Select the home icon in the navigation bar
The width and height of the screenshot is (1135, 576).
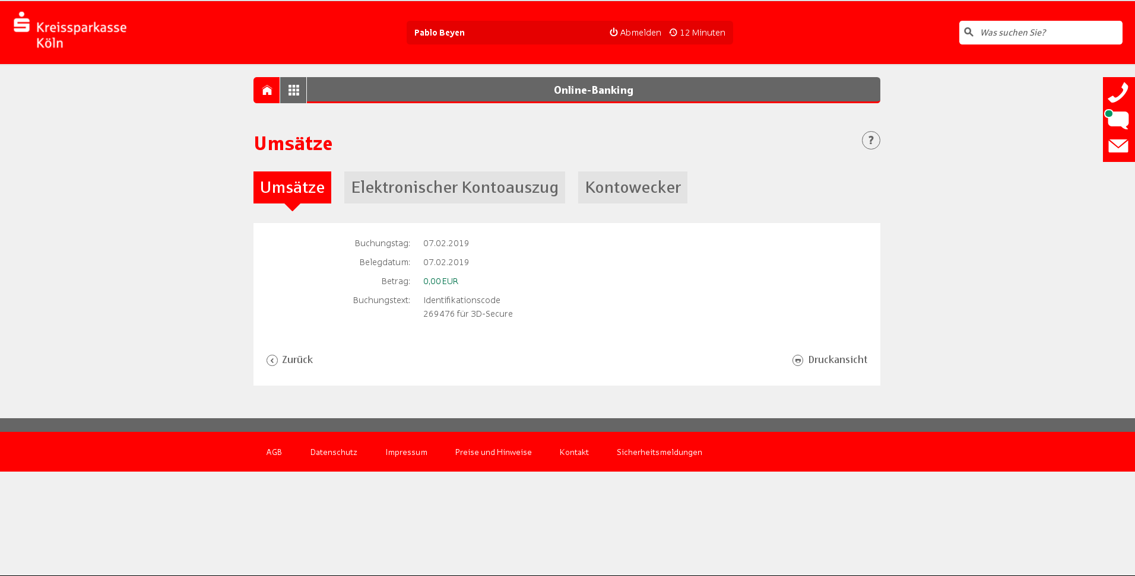coord(266,90)
